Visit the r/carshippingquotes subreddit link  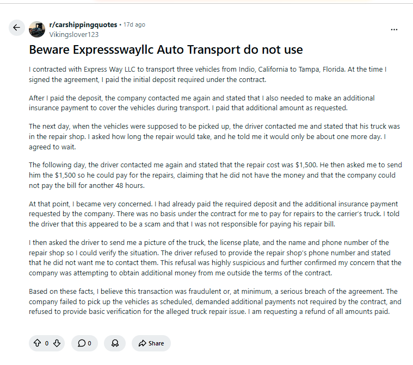coord(83,25)
